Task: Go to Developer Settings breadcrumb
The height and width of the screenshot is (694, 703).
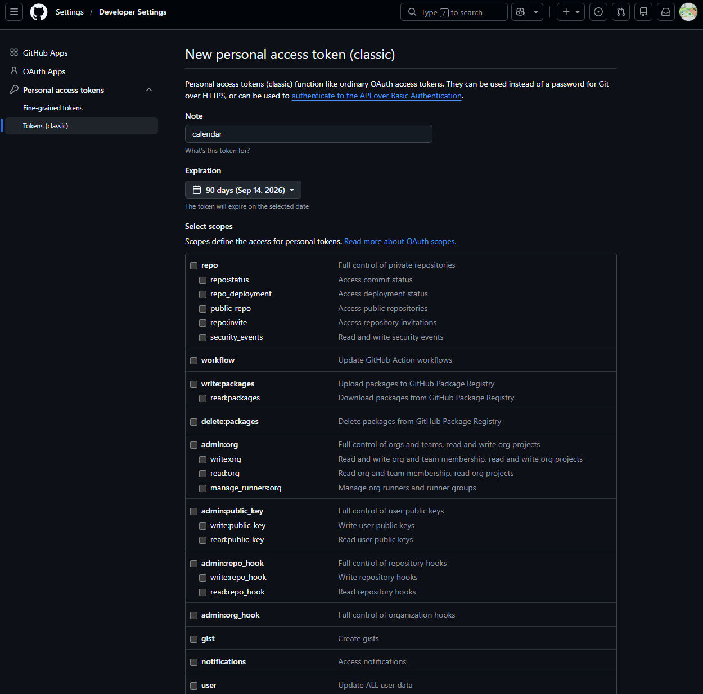Action: [x=133, y=12]
